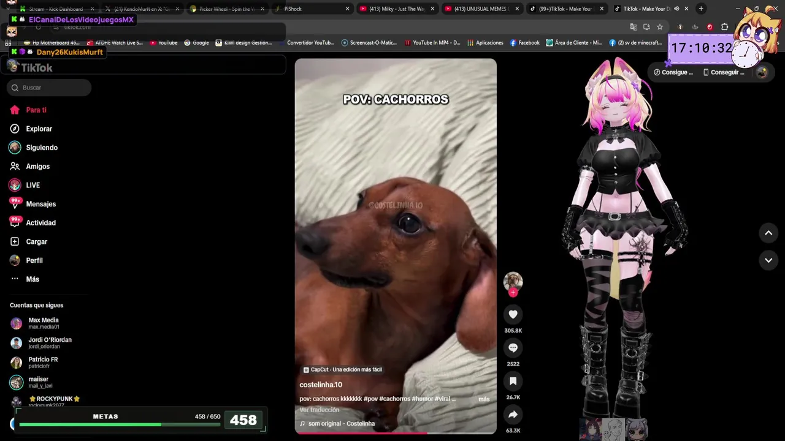Open Aplicaciones bookmark
Viewport: 785px width, 441px height.
(x=485, y=43)
